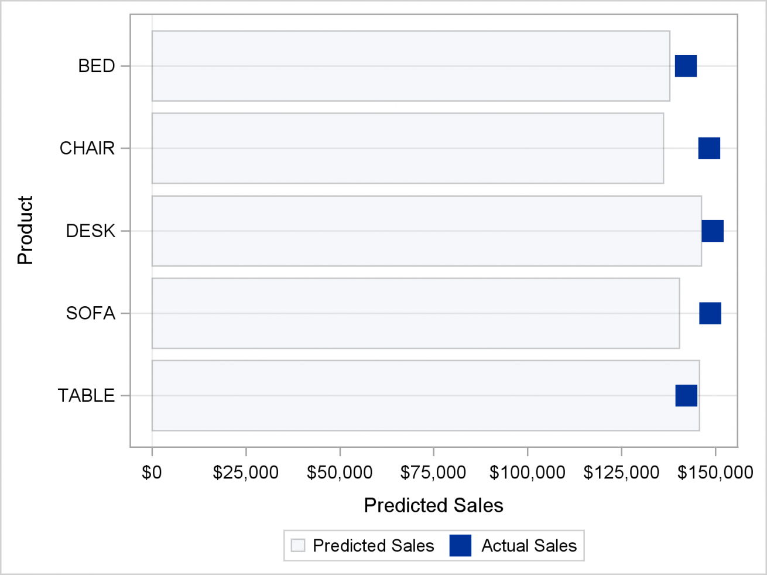Click the BED predicted sales bar
The image size is (767, 575).
(x=410, y=66)
